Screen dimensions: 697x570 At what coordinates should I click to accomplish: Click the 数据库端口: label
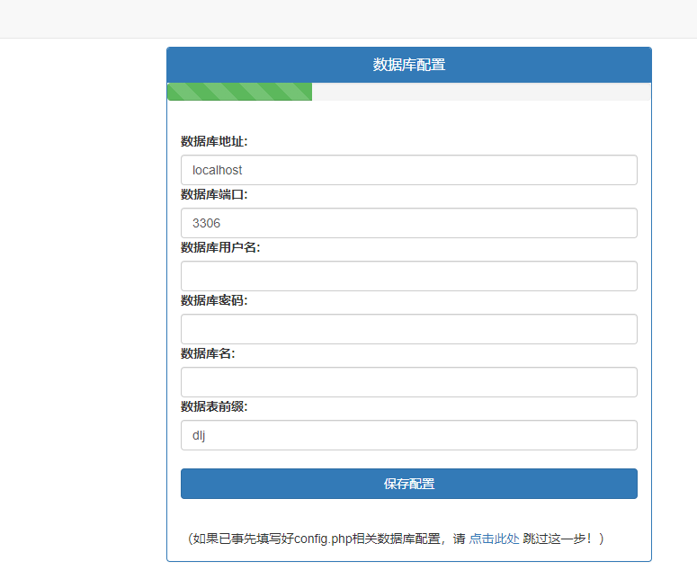(x=214, y=194)
